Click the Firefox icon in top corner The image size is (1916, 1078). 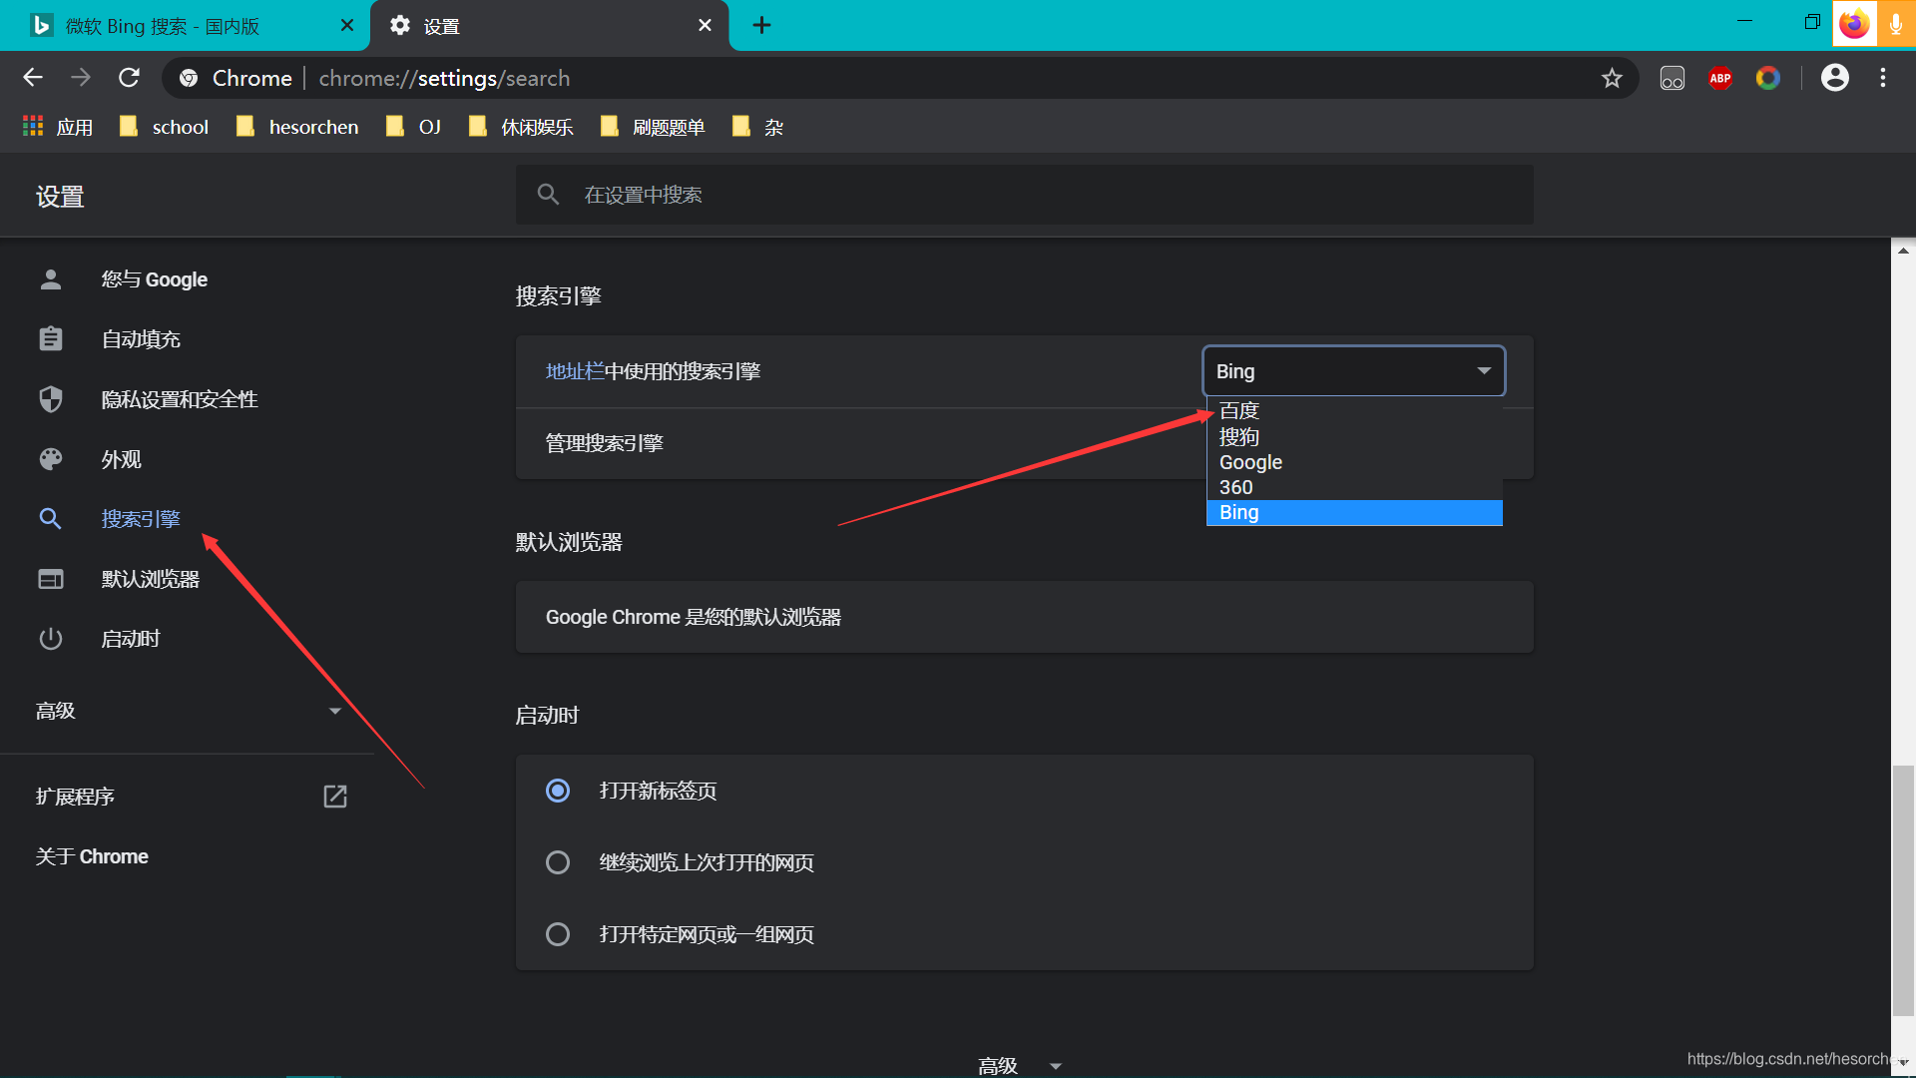click(1854, 24)
